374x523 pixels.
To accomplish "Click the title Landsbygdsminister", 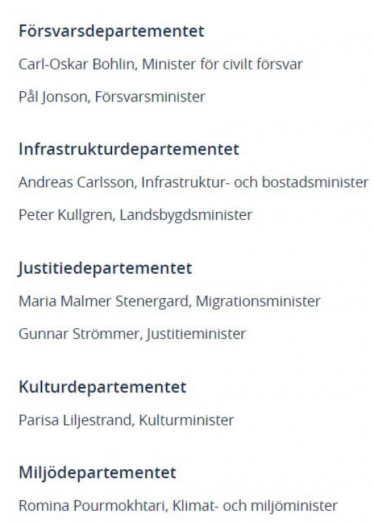I will [186, 215].
